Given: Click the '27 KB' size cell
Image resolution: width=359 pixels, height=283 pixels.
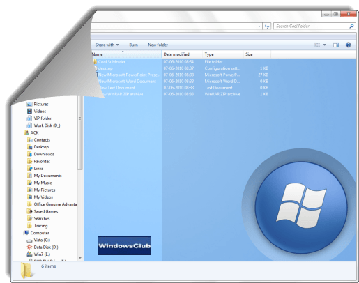Looking at the screenshot, I should [263, 75].
